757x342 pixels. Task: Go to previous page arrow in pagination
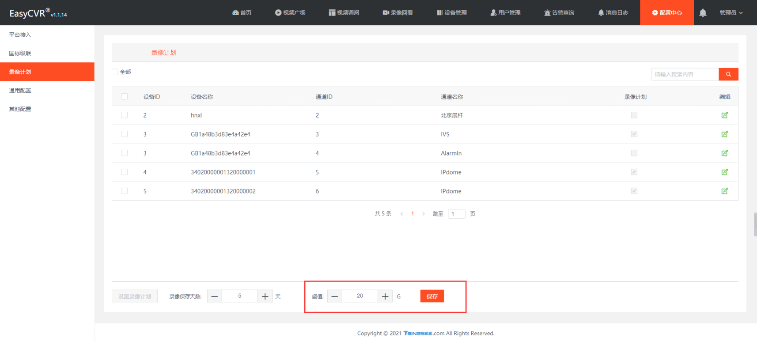(x=401, y=214)
